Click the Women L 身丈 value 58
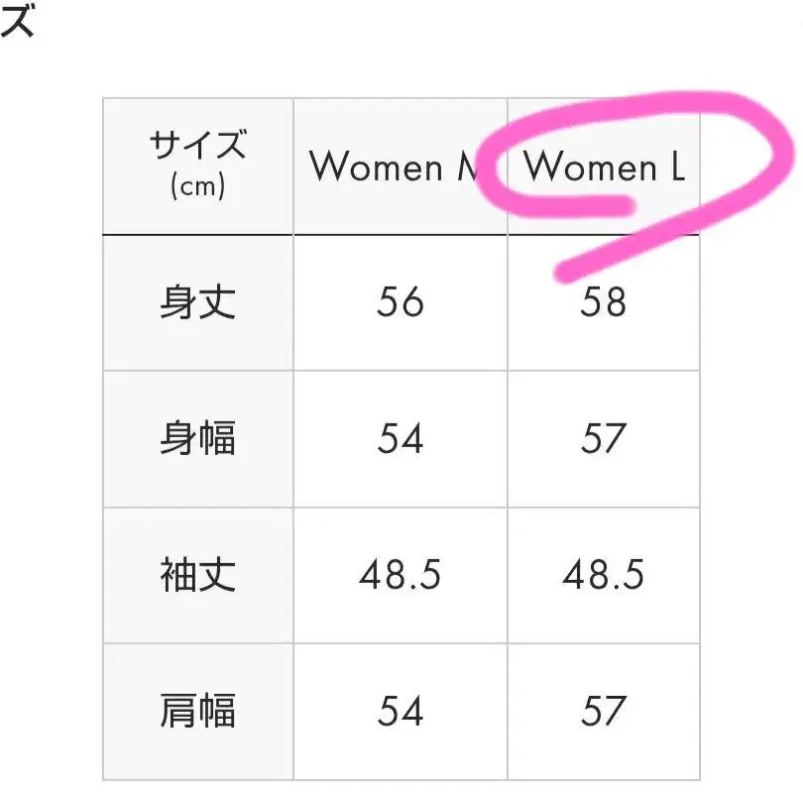 [603, 302]
